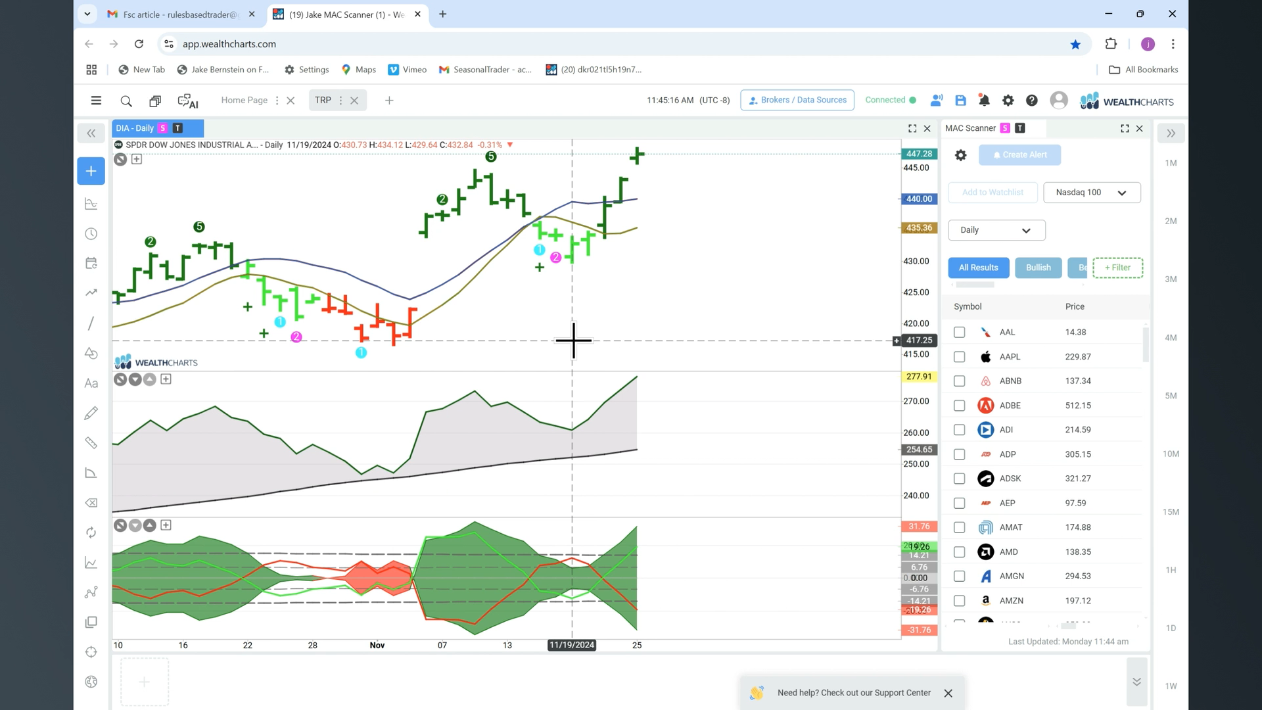
Task: Open browser tab search dropdown arrow
Action: click(87, 14)
